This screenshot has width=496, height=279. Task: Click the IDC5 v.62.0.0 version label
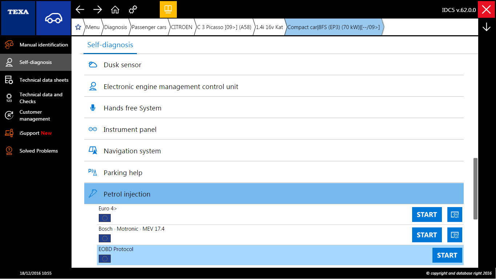459,10
